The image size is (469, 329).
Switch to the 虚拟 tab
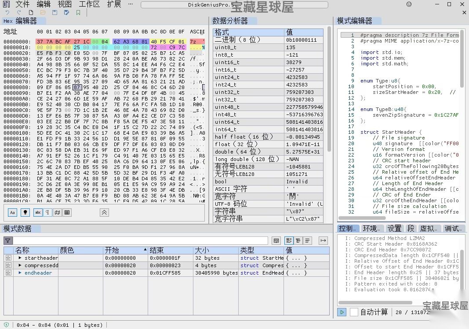point(428,229)
